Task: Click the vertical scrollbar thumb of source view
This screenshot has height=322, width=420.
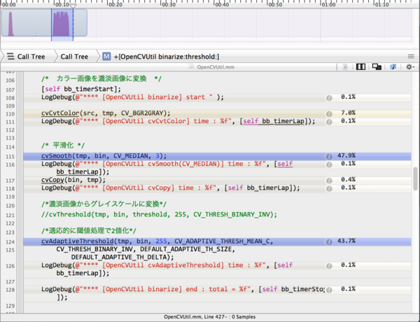Action: click(x=415, y=178)
